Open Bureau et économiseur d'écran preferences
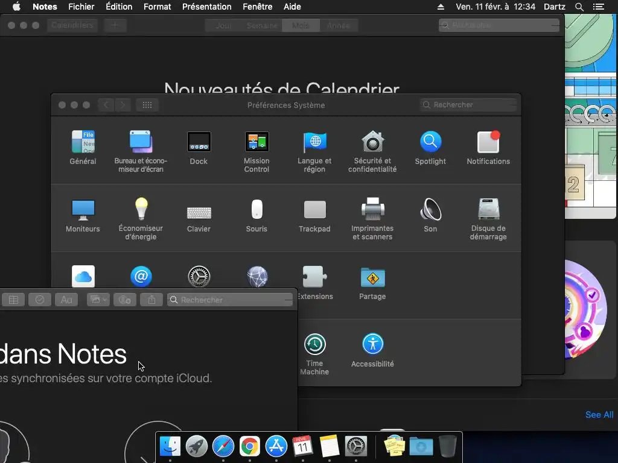Viewport: 618px width, 463px height. [141, 151]
